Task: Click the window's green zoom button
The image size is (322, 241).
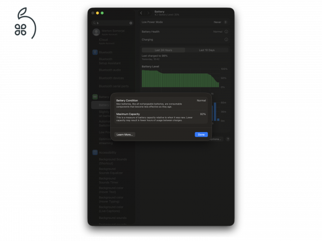Action: (102, 13)
